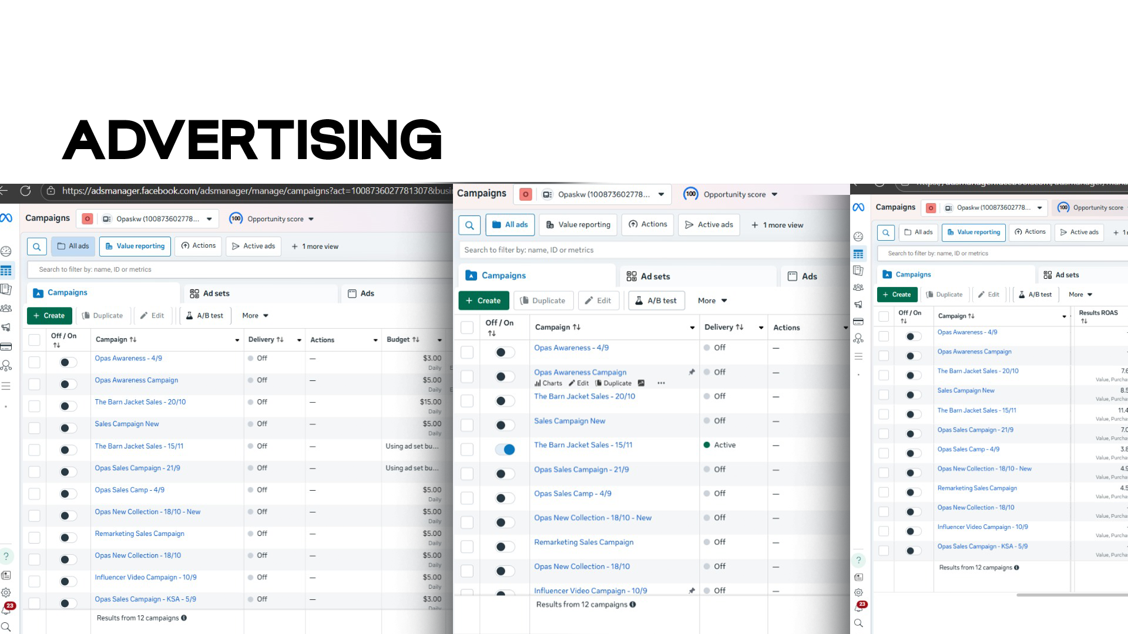Screen dimensions: 1128x634
Task: Switch to the Ad sets tab in the middle panel
Action: point(649,276)
